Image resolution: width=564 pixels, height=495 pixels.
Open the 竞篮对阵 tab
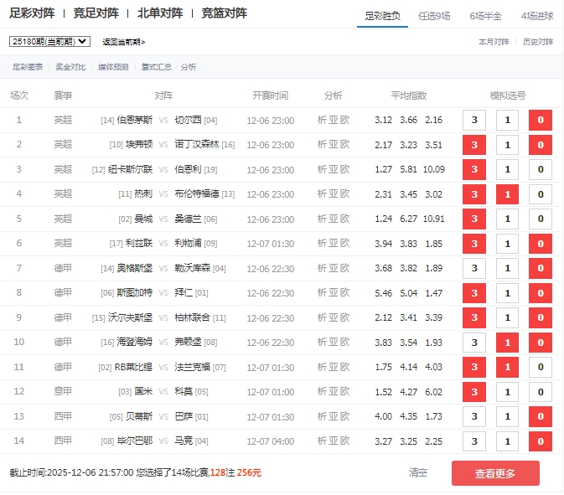coord(224,13)
